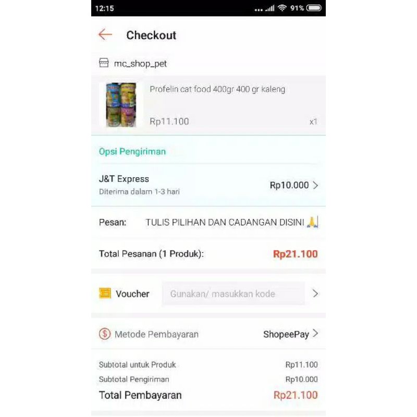
Task: Expand J&T Express shipping option chevron
Action: [315, 186]
